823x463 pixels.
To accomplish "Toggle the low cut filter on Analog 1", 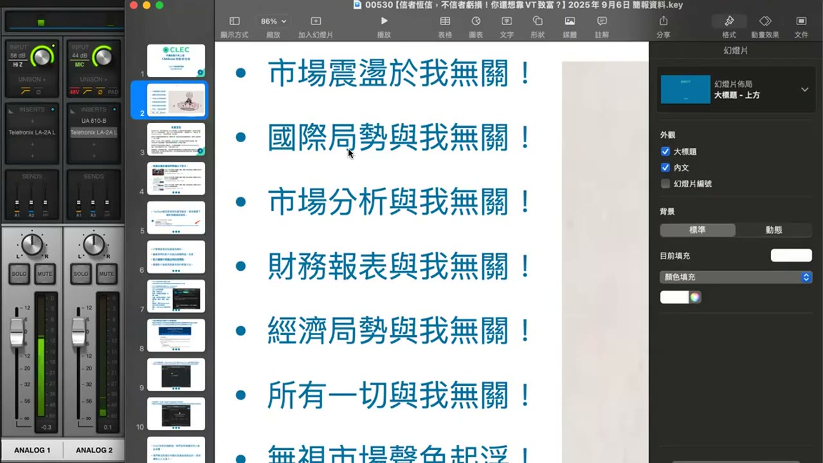I will [x=26, y=92].
